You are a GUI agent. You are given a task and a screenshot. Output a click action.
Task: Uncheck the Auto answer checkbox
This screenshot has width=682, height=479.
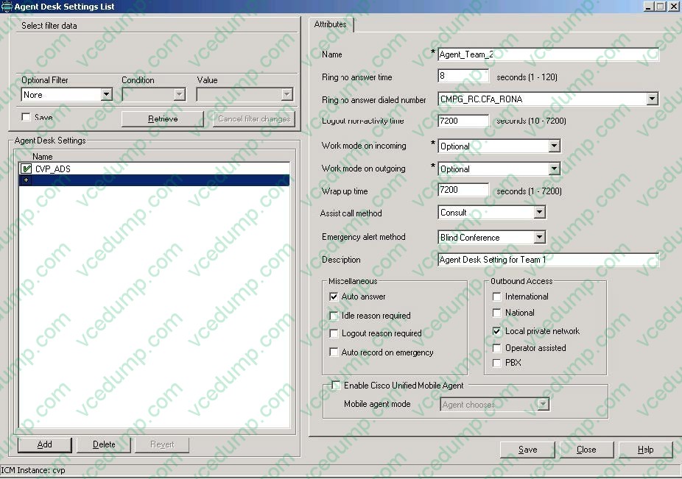tap(334, 297)
